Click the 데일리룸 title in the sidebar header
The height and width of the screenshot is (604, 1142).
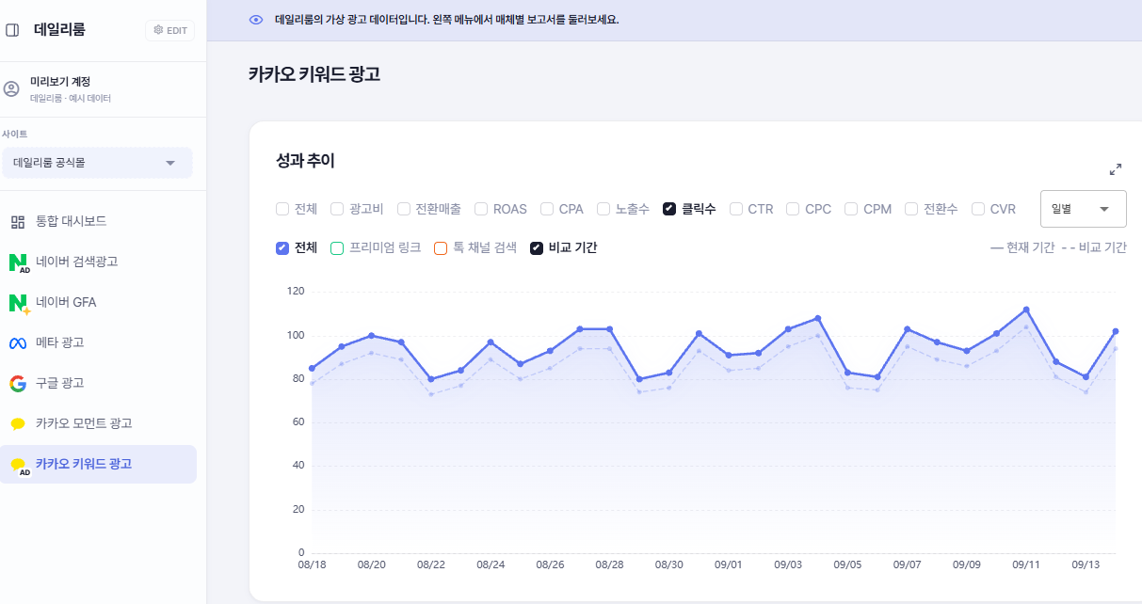coord(59,30)
